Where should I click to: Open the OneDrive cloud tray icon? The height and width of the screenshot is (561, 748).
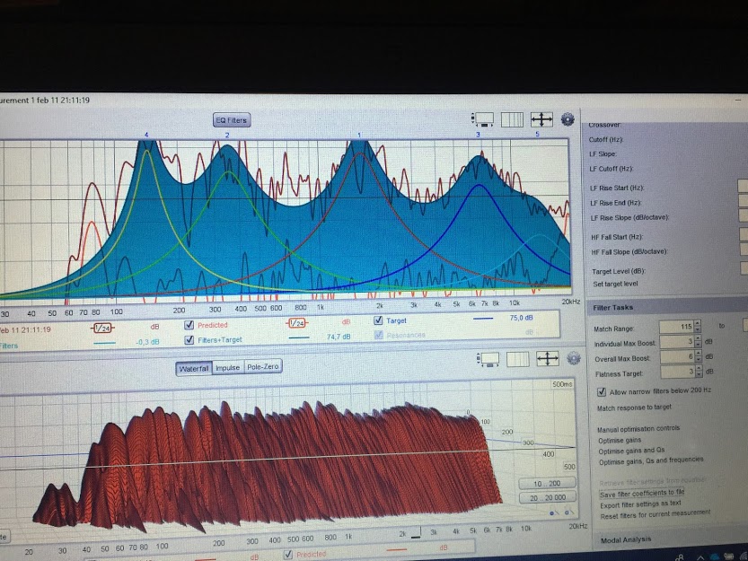tap(715, 557)
